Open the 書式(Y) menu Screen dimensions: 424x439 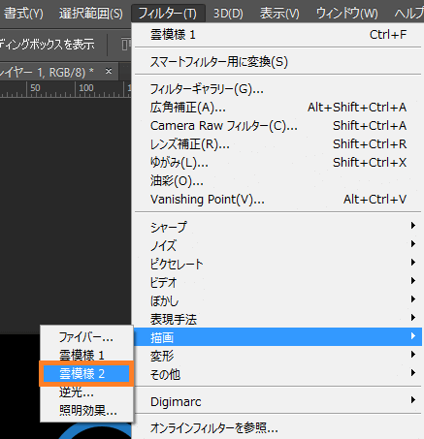coord(22,14)
